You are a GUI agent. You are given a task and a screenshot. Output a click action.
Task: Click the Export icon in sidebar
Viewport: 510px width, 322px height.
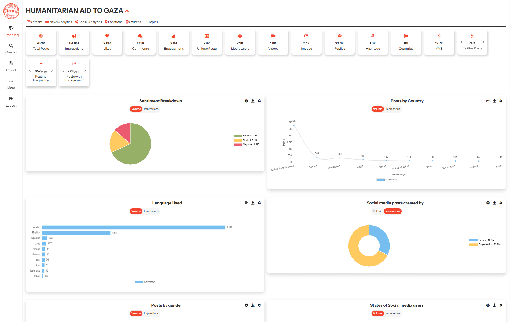[x=11, y=64]
